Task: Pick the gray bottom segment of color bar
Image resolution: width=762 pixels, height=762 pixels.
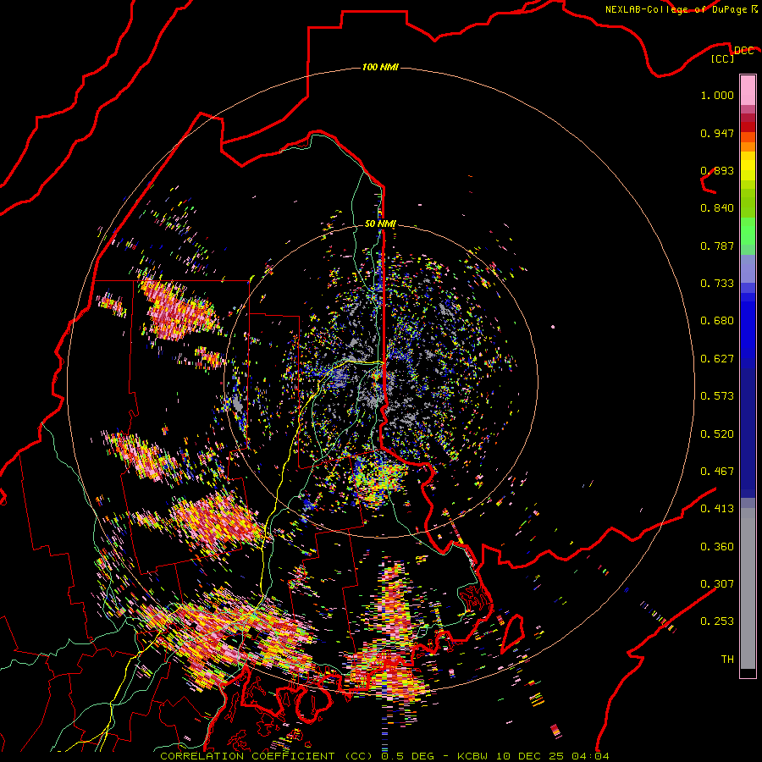Action: click(748, 588)
